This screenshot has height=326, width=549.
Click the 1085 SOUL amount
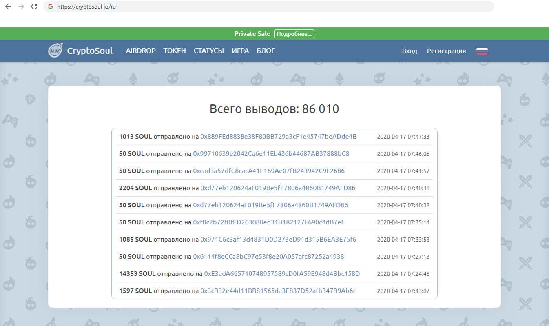(135, 240)
